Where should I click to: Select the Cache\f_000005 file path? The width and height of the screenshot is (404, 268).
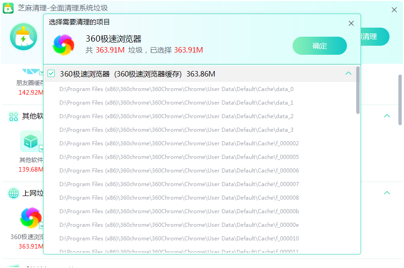[x=179, y=157]
